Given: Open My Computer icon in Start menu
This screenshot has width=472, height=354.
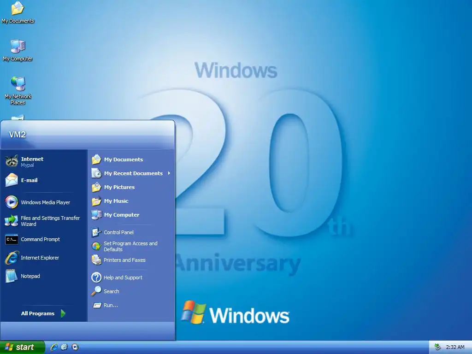Looking at the screenshot, I should click(x=96, y=215).
